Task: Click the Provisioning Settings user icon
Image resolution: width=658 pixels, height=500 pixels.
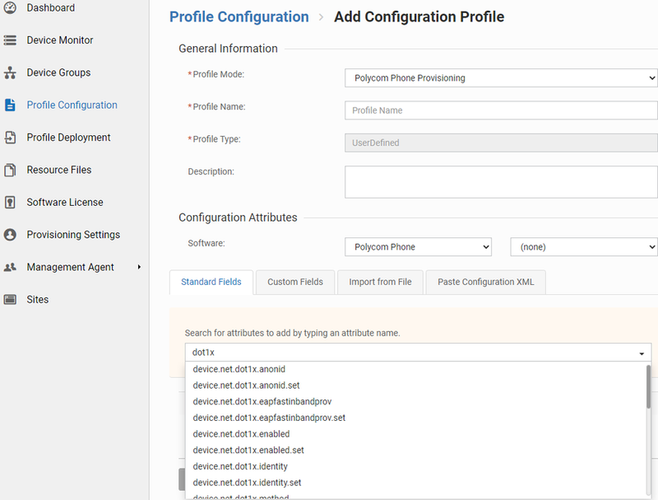Action: click(10, 235)
